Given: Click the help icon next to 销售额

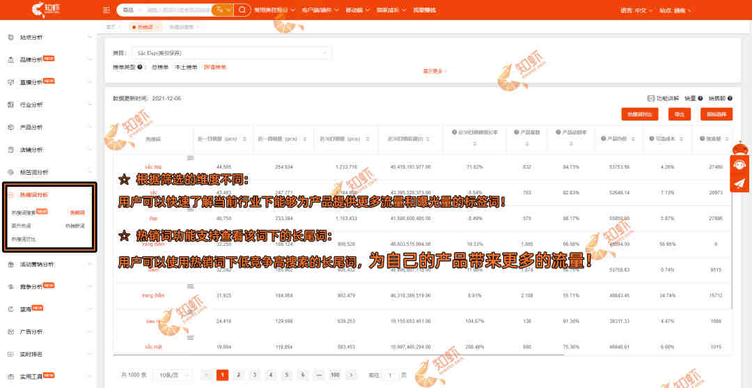Looking at the screenshot, I should (x=731, y=99).
